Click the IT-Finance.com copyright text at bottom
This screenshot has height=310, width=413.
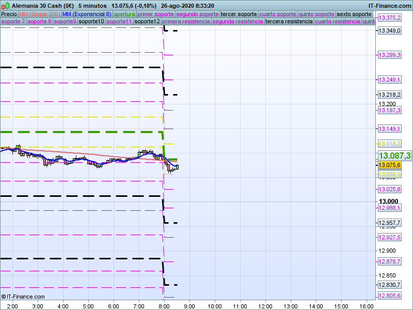(x=23, y=297)
